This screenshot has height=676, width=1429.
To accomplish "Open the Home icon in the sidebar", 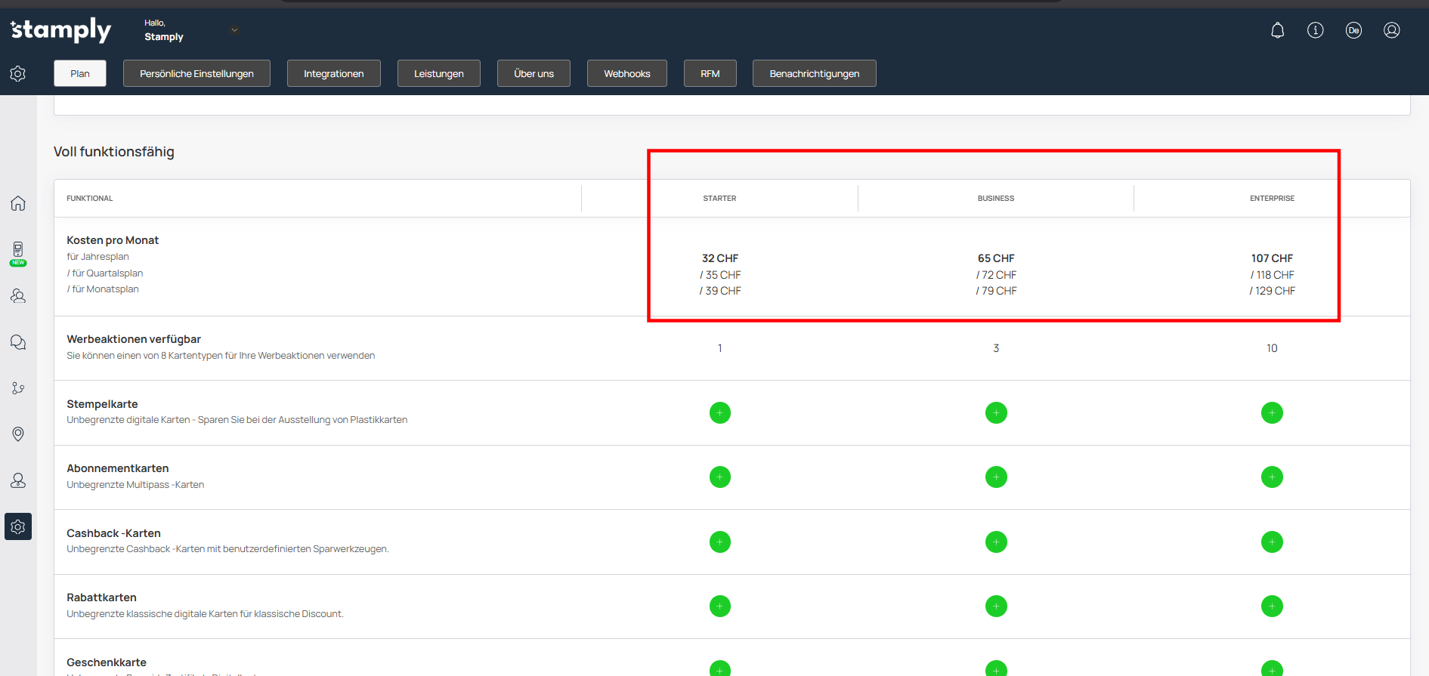I will (x=18, y=203).
